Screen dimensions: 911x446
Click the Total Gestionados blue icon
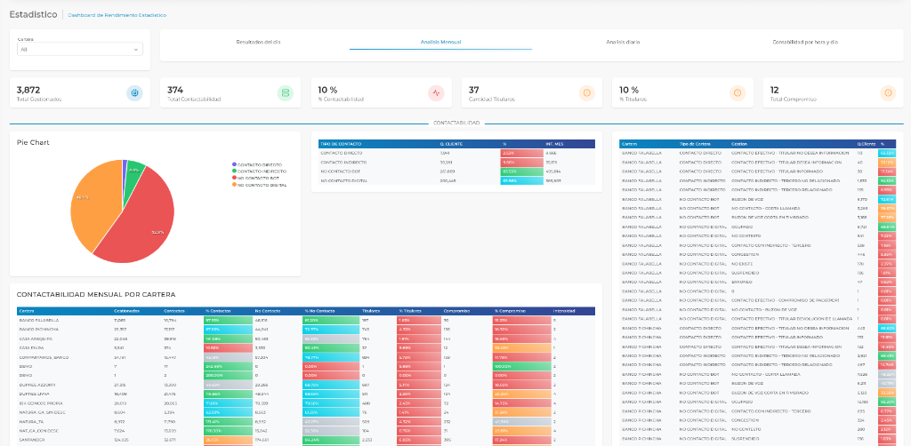pos(134,93)
